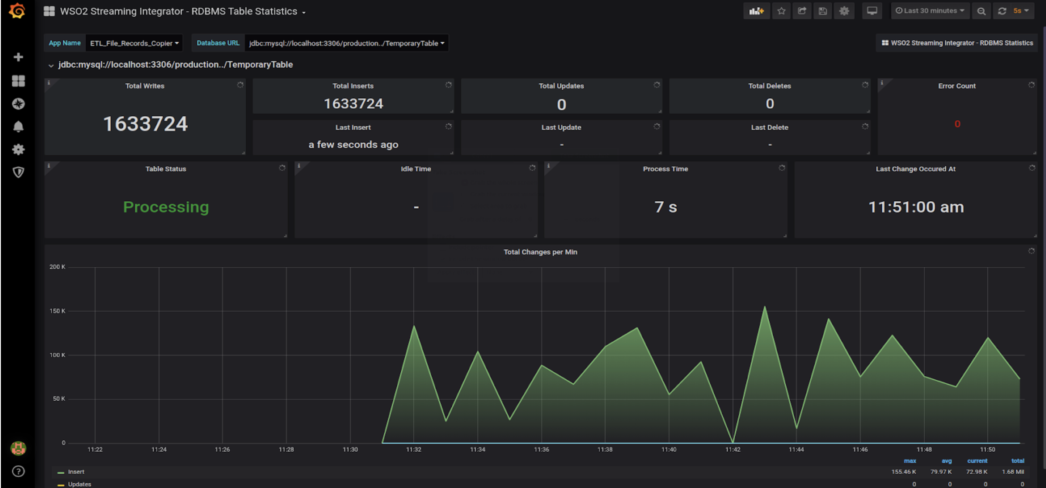Click the Share dashboard icon
This screenshot has width=1046, height=488.
[x=802, y=11]
